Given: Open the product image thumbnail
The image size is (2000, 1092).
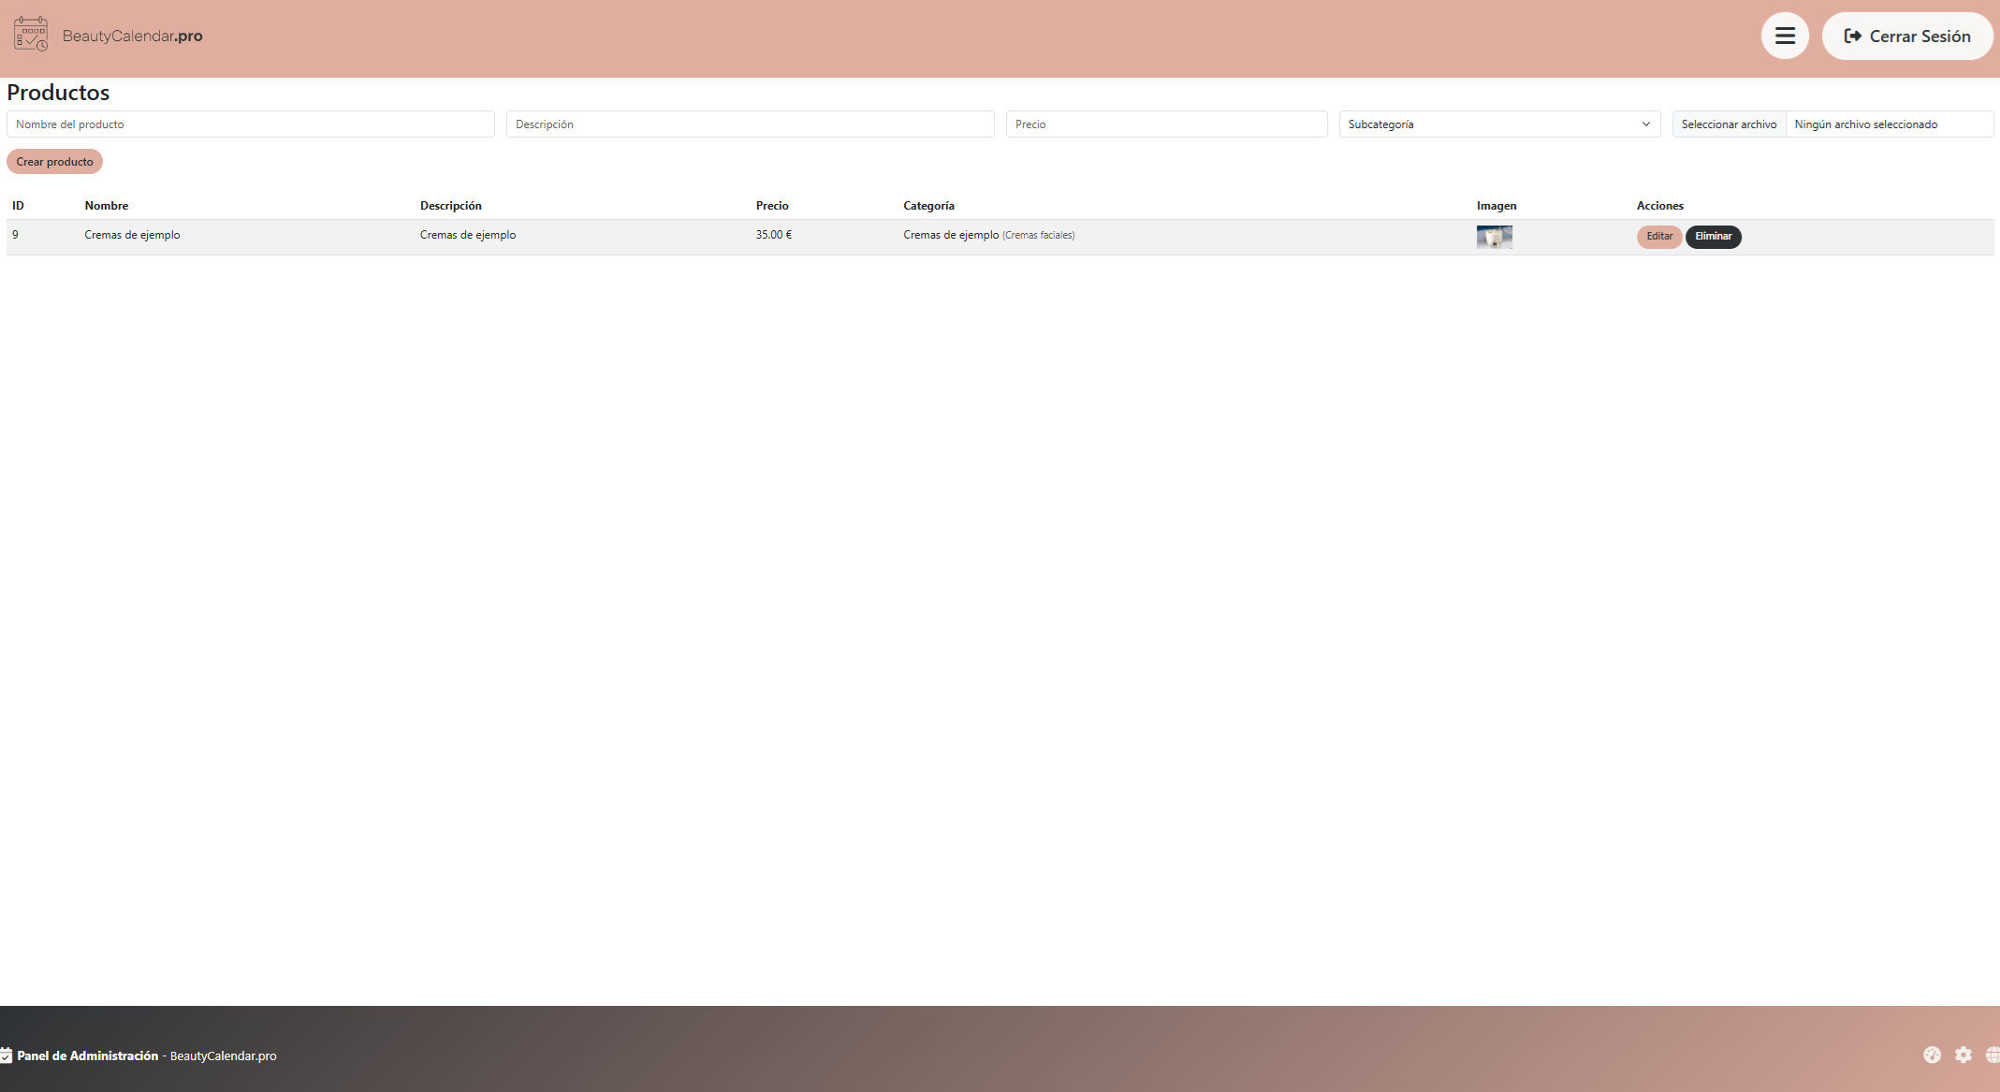Looking at the screenshot, I should (1494, 237).
